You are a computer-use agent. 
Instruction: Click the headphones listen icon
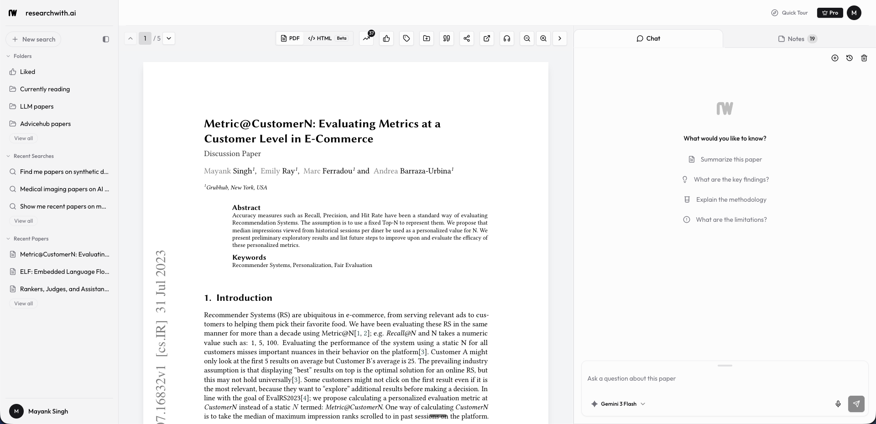(x=507, y=38)
